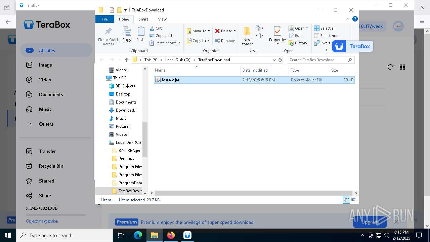Create a New folder

[x=247, y=36]
